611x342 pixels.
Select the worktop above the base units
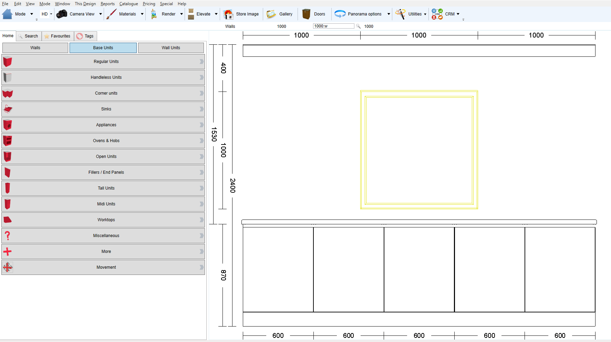(x=419, y=222)
